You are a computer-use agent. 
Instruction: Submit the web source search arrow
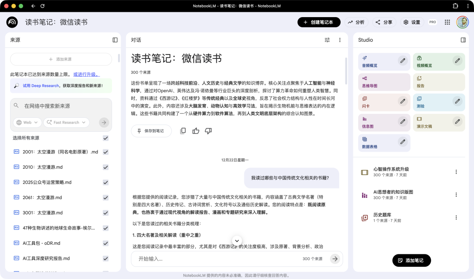tap(104, 122)
